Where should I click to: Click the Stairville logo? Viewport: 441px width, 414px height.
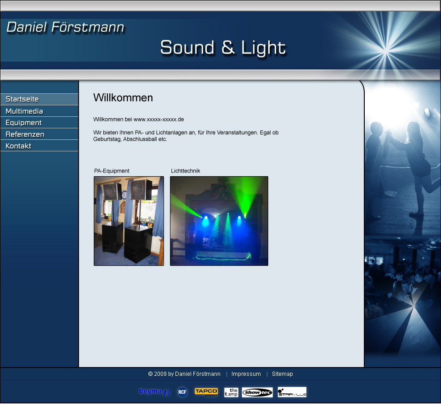coord(292,392)
